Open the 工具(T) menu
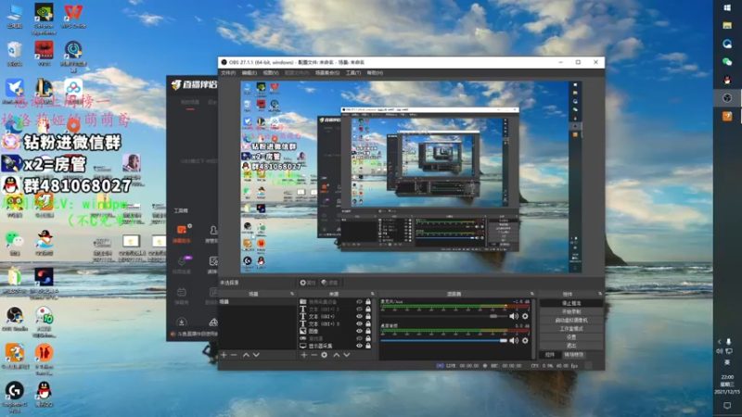 [x=353, y=73]
